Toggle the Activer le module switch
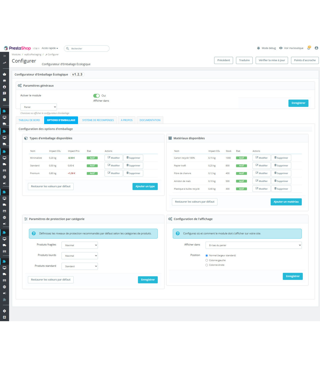Viewport: 320px width, 366px height. coord(96,96)
